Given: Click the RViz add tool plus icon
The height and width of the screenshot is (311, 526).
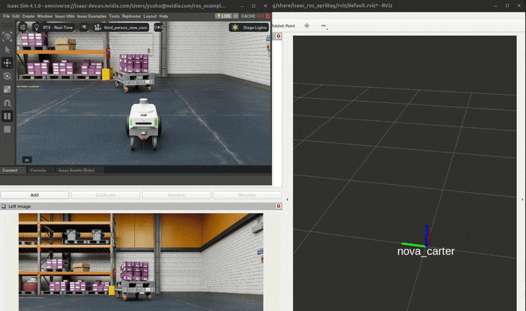Looking at the screenshot, I should click(x=306, y=26).
